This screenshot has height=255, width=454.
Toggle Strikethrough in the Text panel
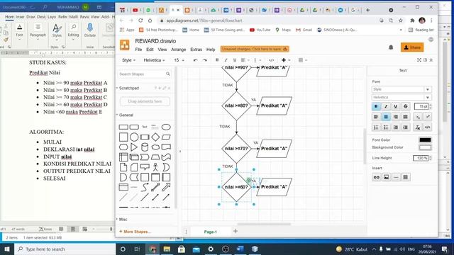(x=406, y=106)
